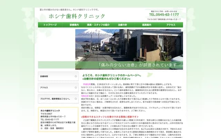Open トップページ in the green navigation bar
This screenshot has width=221, height=138.
pos(50,25)
